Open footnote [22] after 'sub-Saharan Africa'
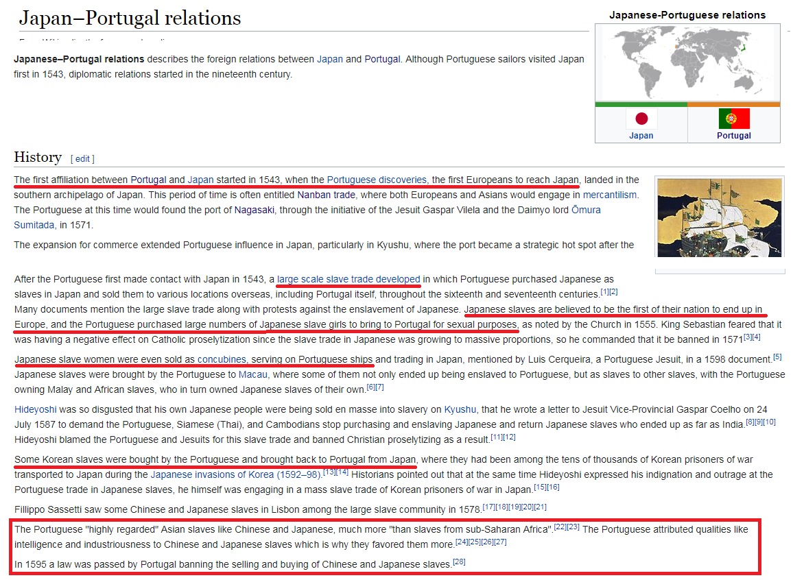 (x=560, y=527)
